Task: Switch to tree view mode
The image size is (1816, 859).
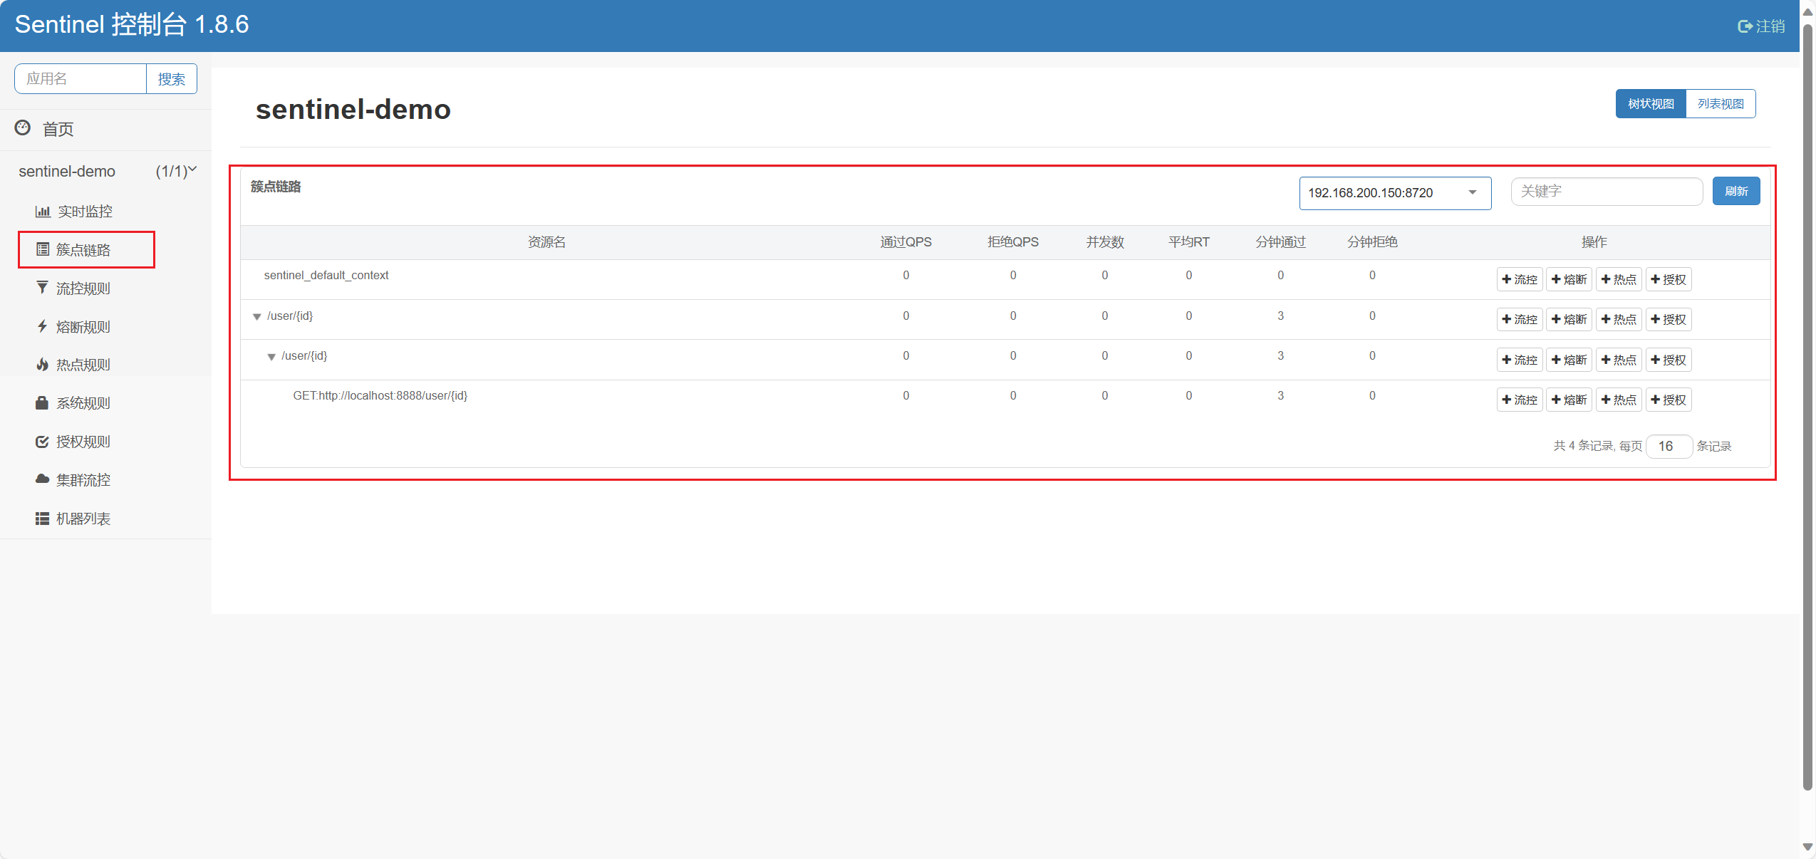Action: point(1650,104)
